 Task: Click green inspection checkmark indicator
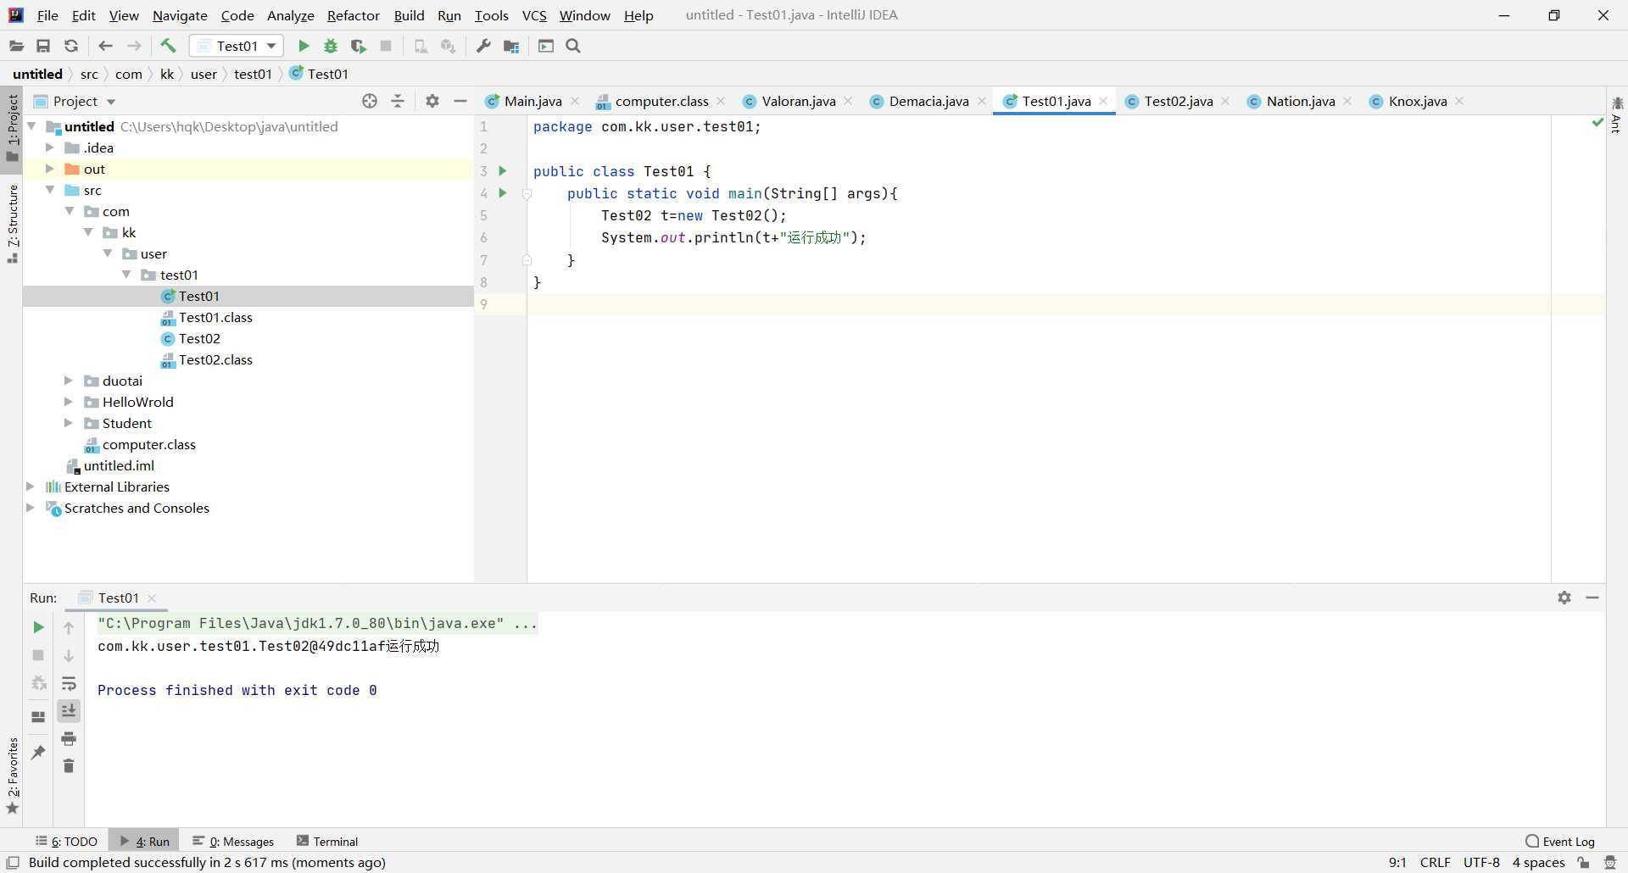(x=1597, y=124)
